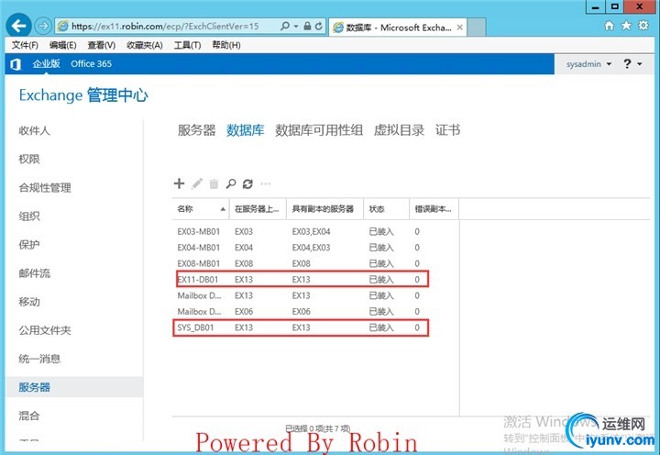
Task: Switch to 企业版 in the blue bar
Action: (47, 64)
